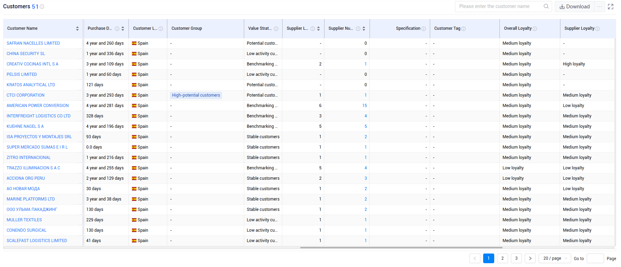621x267 pixels.
Task: Open CONENDO SURGICAL customer
Action: 27,230
